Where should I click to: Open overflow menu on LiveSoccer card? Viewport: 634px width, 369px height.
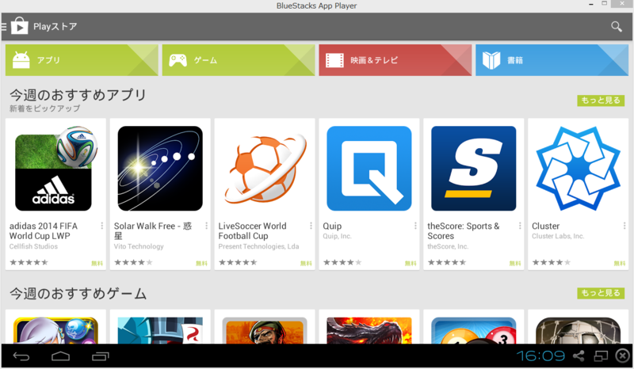pos(311,226)
